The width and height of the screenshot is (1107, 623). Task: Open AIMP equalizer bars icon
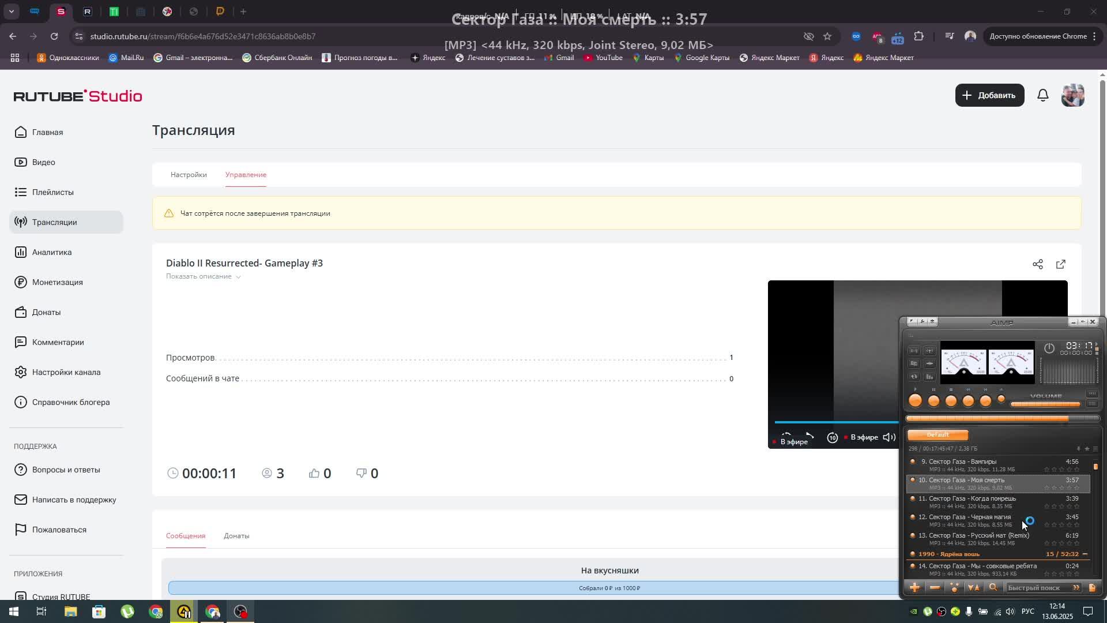click(929, 376)
